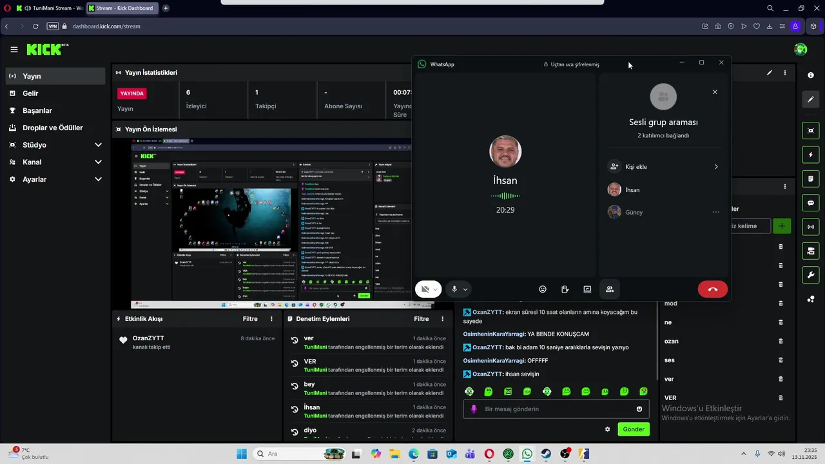Delete blocked term 'ne'
The height and width of the screenshot is (464, 825).
(781, 322)
